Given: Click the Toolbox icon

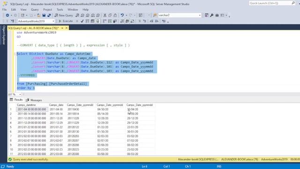Looking at the screenshot, I should 217,15.
